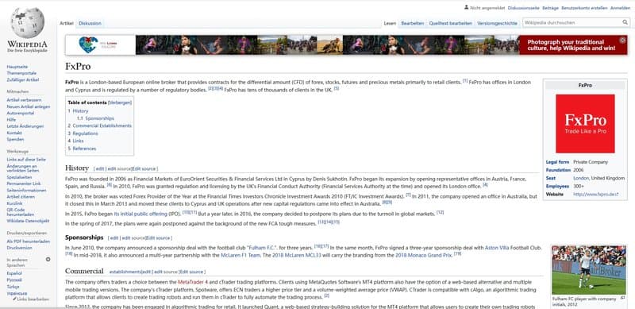This screenshot has height=309, width=635.
Task: Click Als PDF herunterladen in sidebar
Action: [29, 241]
